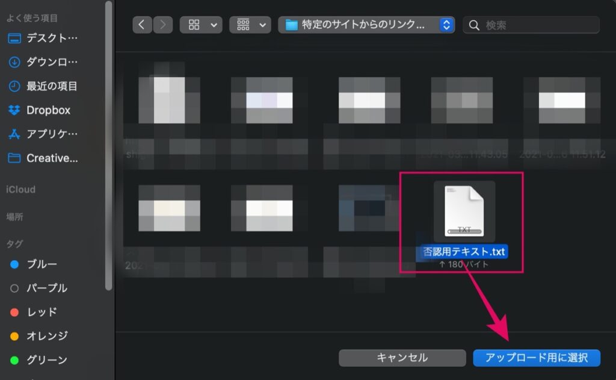
Task: Go back with the left chevron button
Action: (142, 25)
